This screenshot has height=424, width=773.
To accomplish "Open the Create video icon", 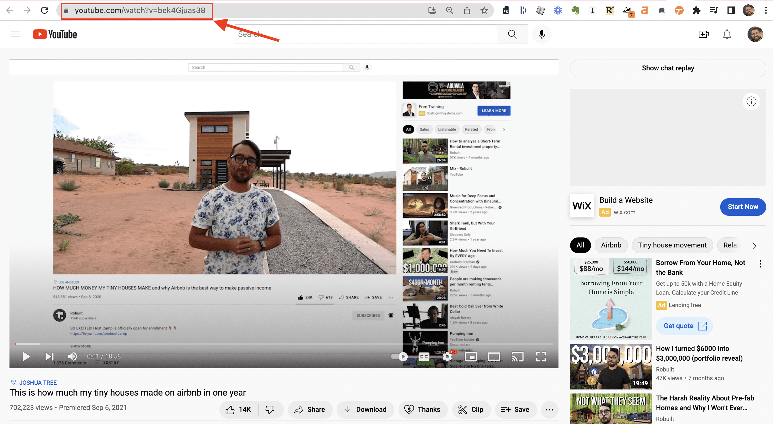I will coord(704,34).
